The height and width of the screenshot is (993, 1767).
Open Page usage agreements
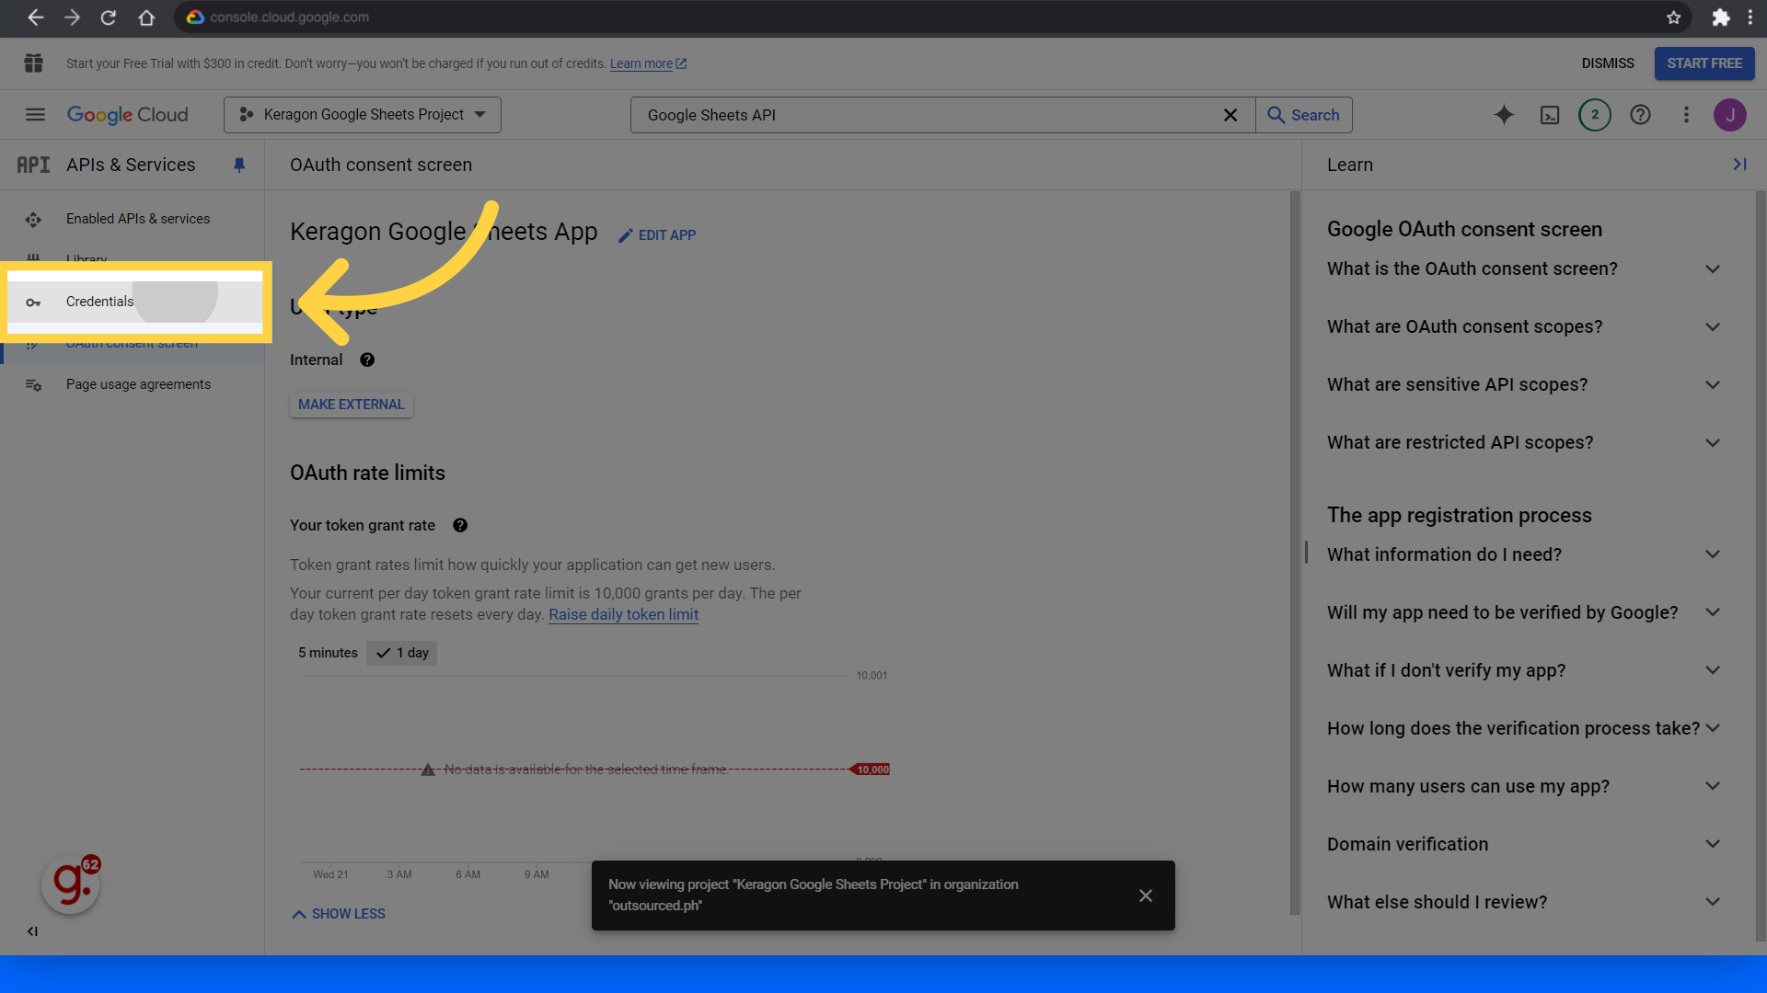[x=133, y=384]
